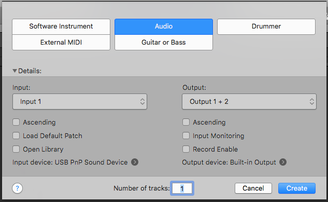Image resolution: width=328 pixels, height=202 pixels.
Task: Click the Create button
Action: coord(297,188)
